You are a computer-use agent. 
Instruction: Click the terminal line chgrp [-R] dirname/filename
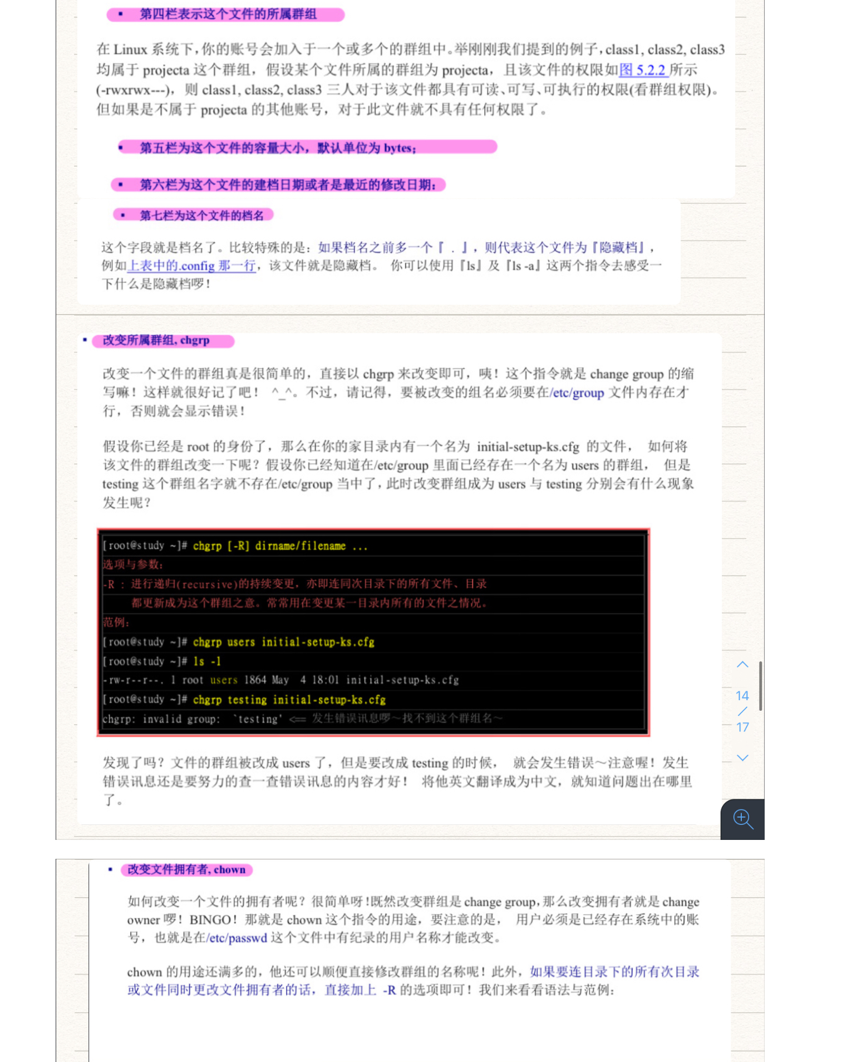[280, 546]
